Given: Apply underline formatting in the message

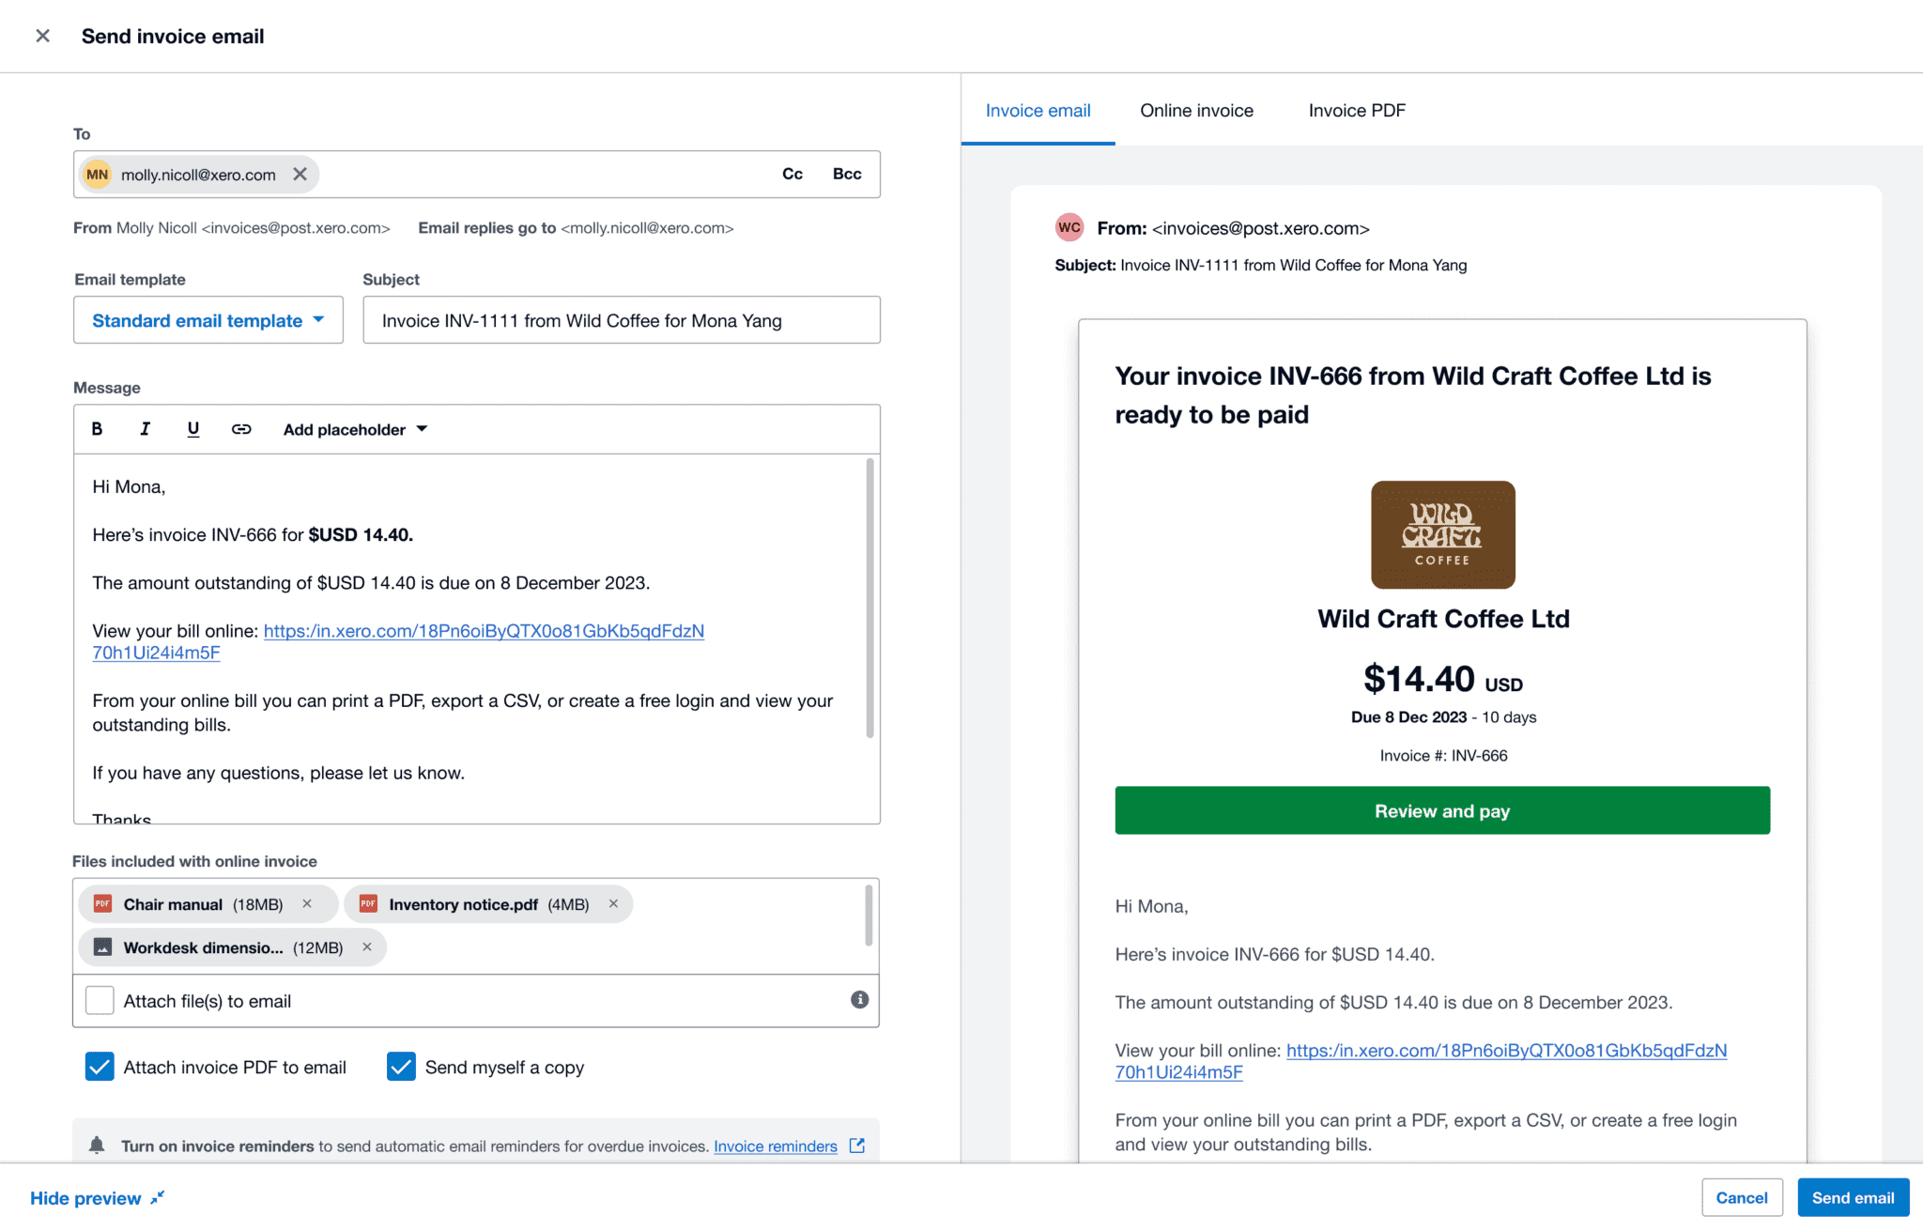Looking at the screenshot, I should pos(193,429).
